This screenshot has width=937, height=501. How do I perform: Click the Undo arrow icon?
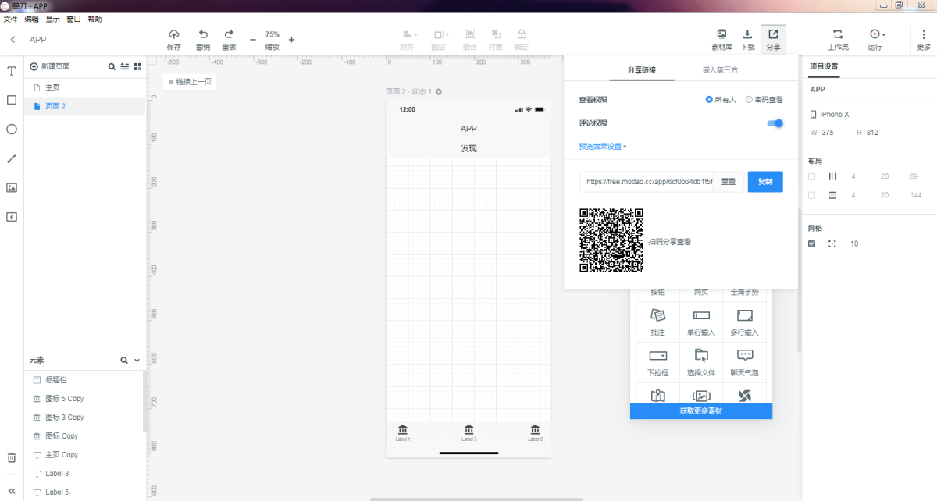pos(203,34)
